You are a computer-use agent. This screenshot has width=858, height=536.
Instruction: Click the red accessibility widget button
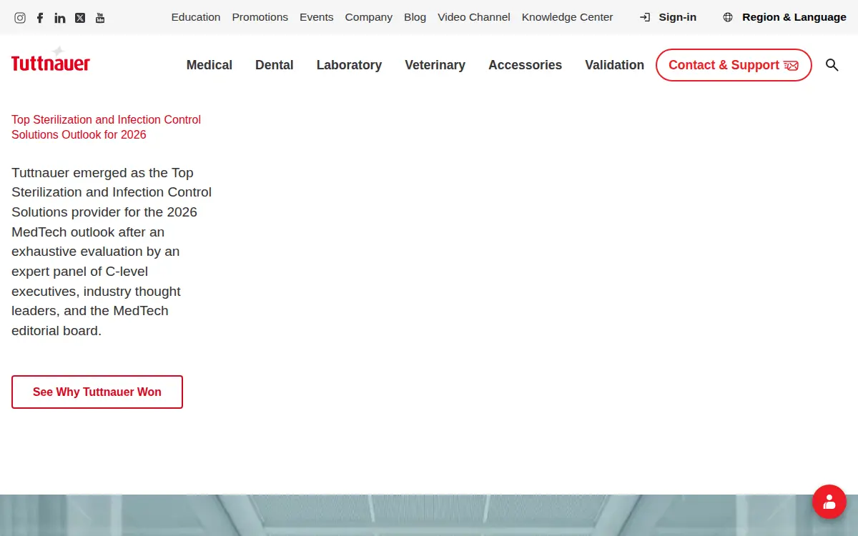[829, 502]
